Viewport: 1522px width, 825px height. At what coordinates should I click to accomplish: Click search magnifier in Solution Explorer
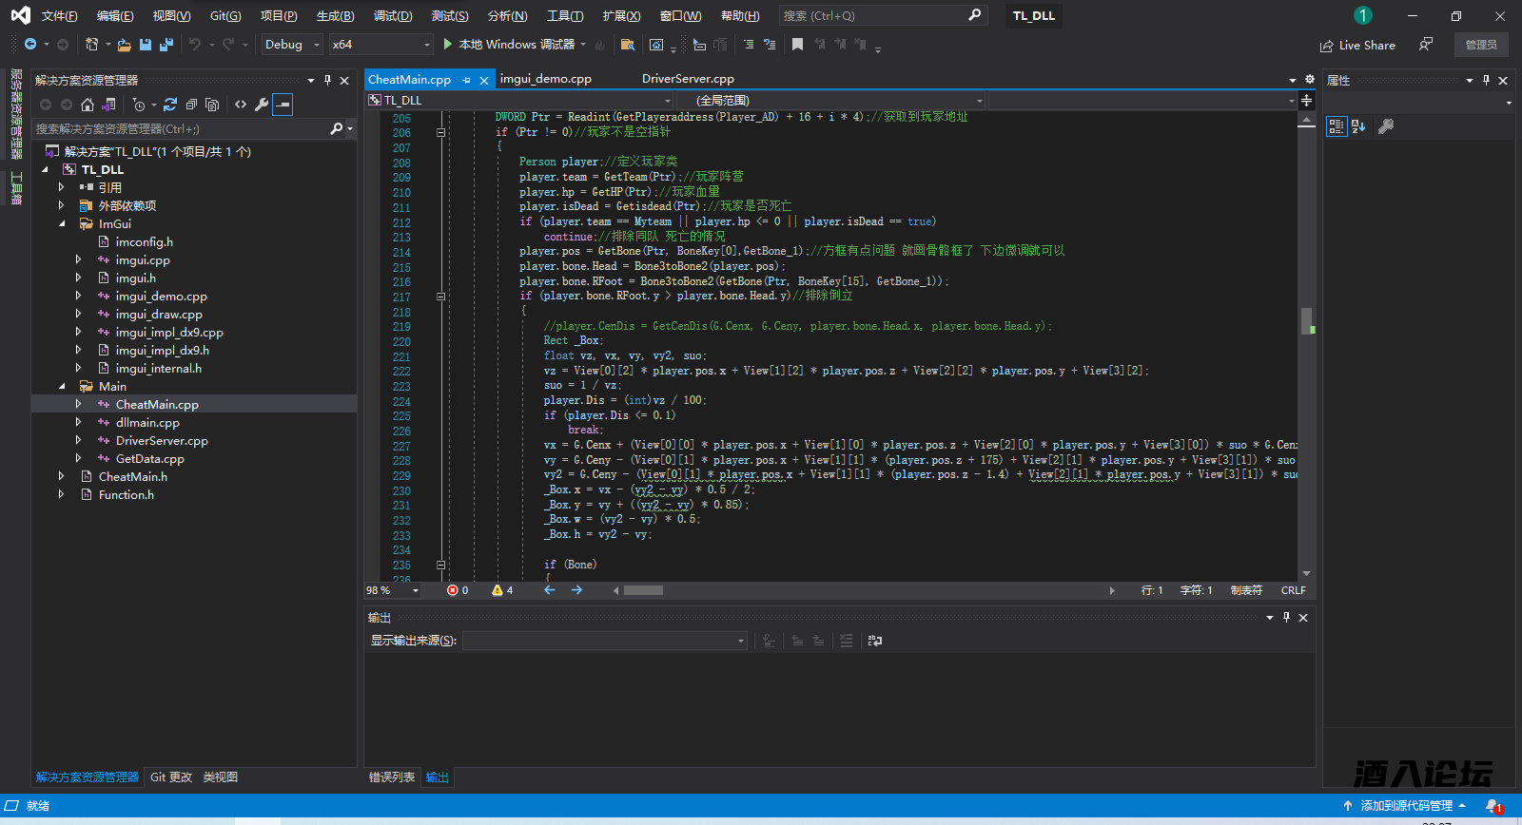pyautogui.click(x=337, y=128)
